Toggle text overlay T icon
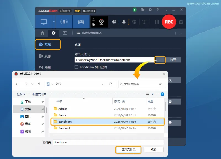The width and height of the screenshot is (221, 159). tap(144, 22)
